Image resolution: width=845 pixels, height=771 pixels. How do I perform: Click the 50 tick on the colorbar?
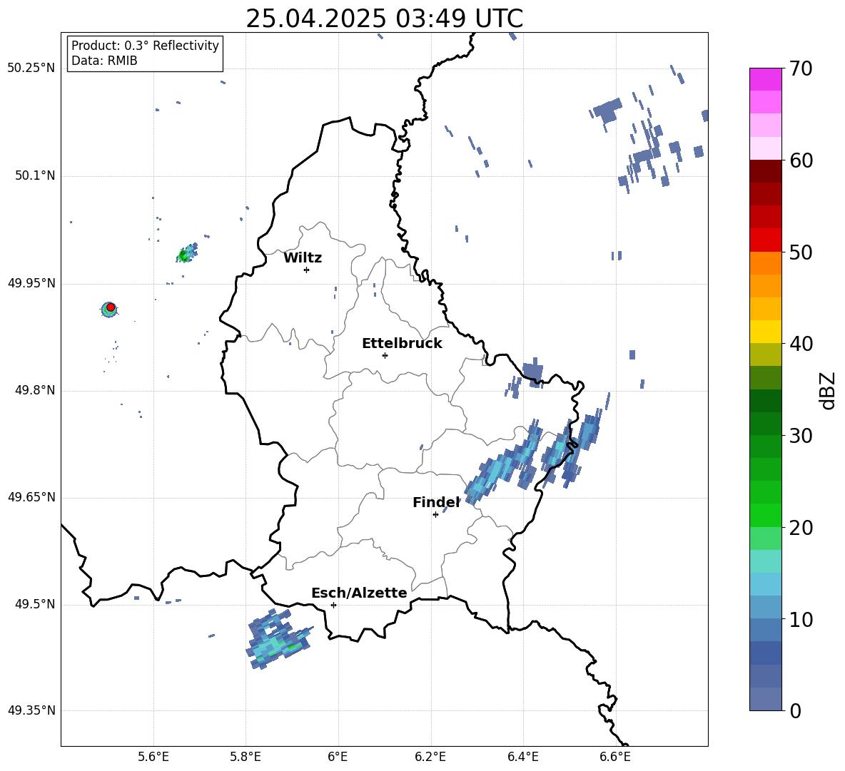[800, 252]
